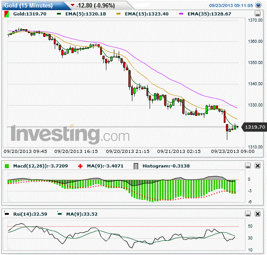Click the 1319.70 current price marker

tap(255, 127)
